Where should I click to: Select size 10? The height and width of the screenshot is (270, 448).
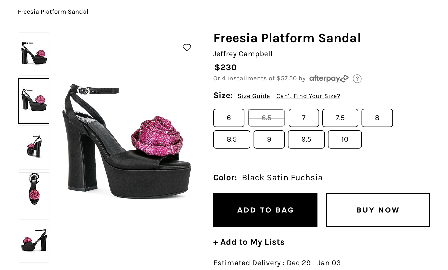pos(345,139)
